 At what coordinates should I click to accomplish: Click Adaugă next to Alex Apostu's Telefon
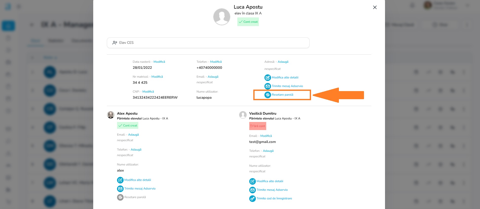pos(136,150)
